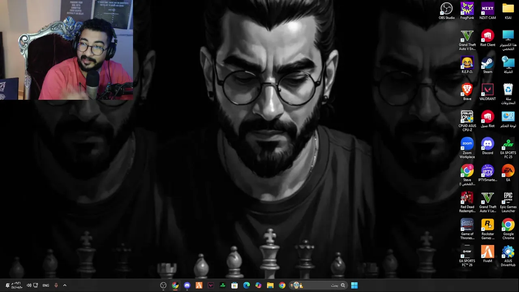Open green EA FC icon in taskbar
The width and height of the screenshot is (519, 292).
[x=223, y=286]
